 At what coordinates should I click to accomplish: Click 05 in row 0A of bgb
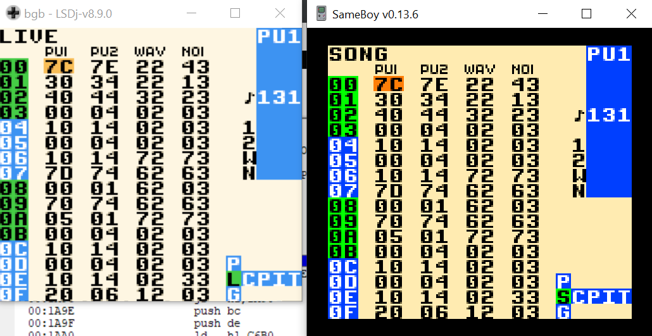pyautogui.click(x=58, y=218)
